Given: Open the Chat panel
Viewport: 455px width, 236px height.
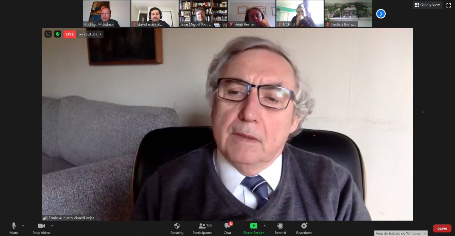Looking at the screenshot, I should 227,228.
